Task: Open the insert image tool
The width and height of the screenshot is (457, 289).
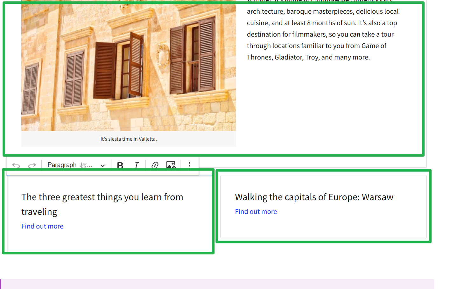Action: [x=171, y=165]
